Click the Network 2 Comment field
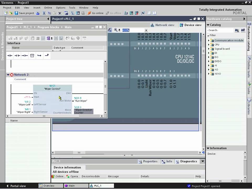Screen dimensions: 252x189 click(59, 79)
